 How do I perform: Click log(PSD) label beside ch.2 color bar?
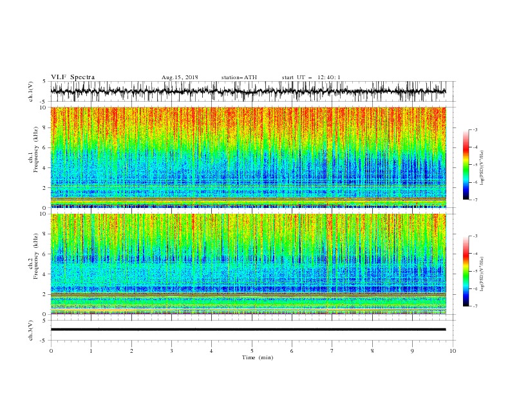point(482,274)
